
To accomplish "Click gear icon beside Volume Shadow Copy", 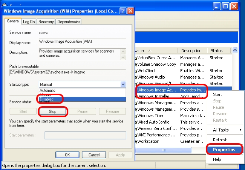I will tap(136, 65).
